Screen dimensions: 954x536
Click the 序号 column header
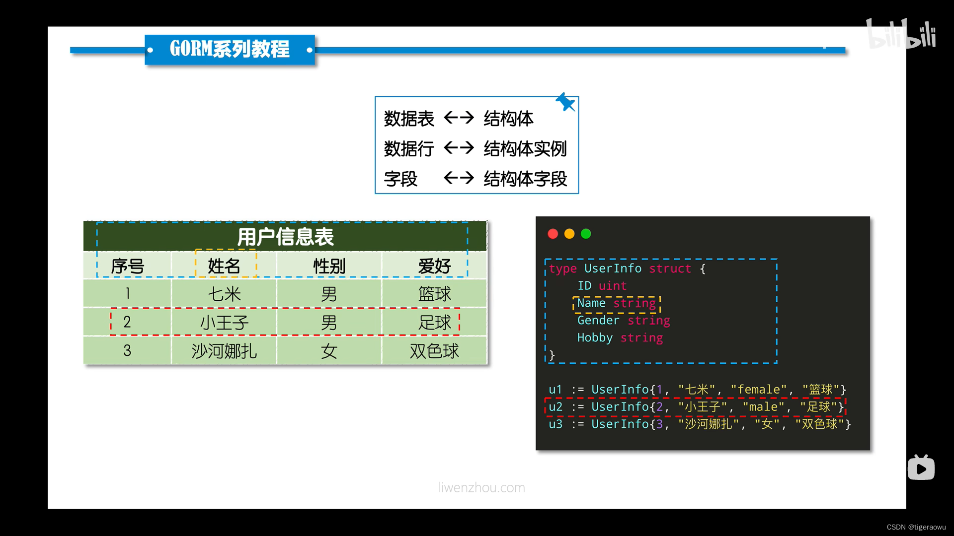pos(127,266)
